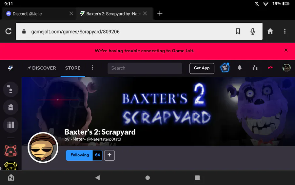Click the plus button beside Following

click(109, 155)
